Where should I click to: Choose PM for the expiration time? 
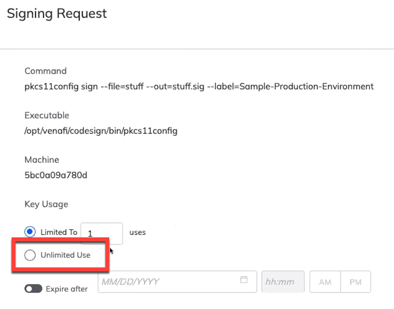pos(356,282)
